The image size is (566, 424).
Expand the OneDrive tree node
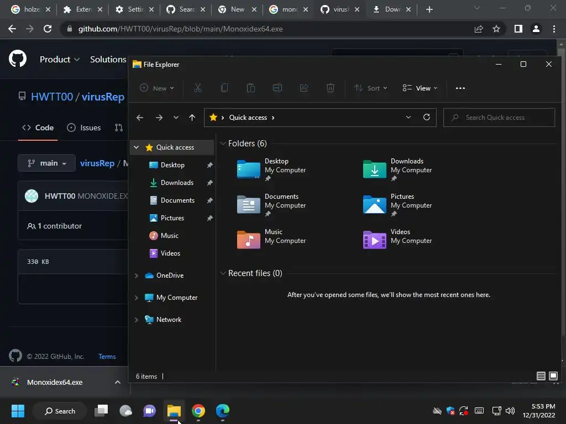136,275
